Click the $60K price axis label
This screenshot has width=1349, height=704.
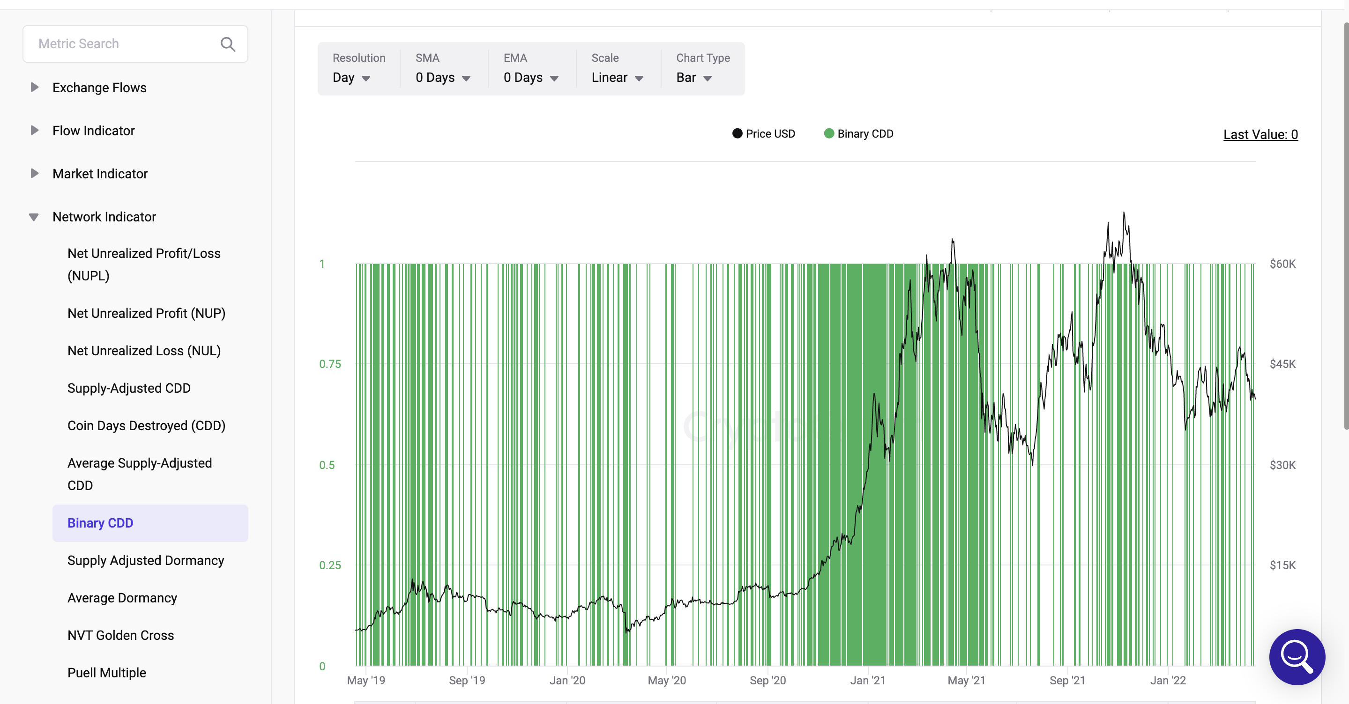[x=1282, y=264]
